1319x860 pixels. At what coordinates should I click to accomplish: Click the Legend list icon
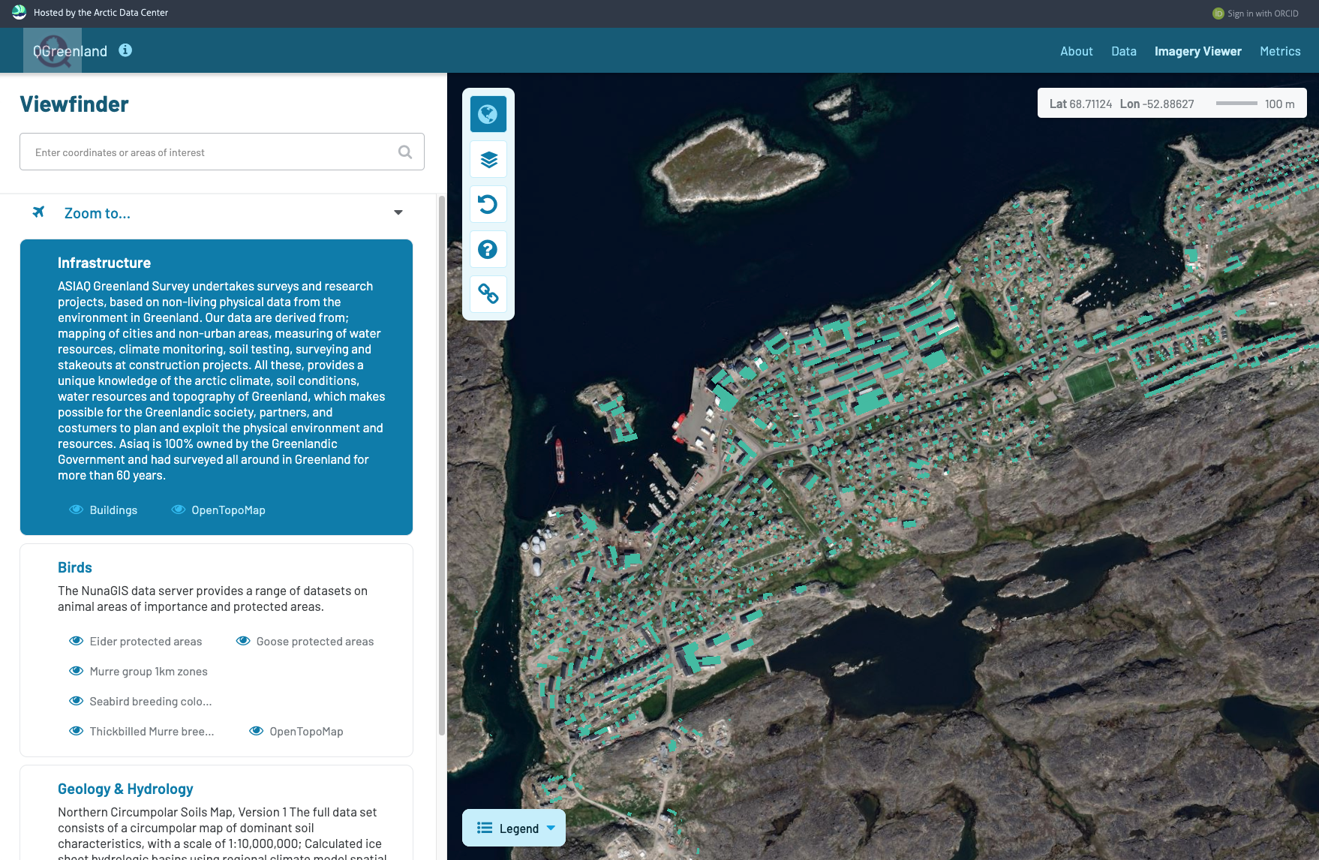pyautogui.click(x=485, y=828)
